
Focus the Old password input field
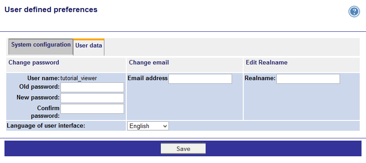pyautogui.click(x=92, y=87)
